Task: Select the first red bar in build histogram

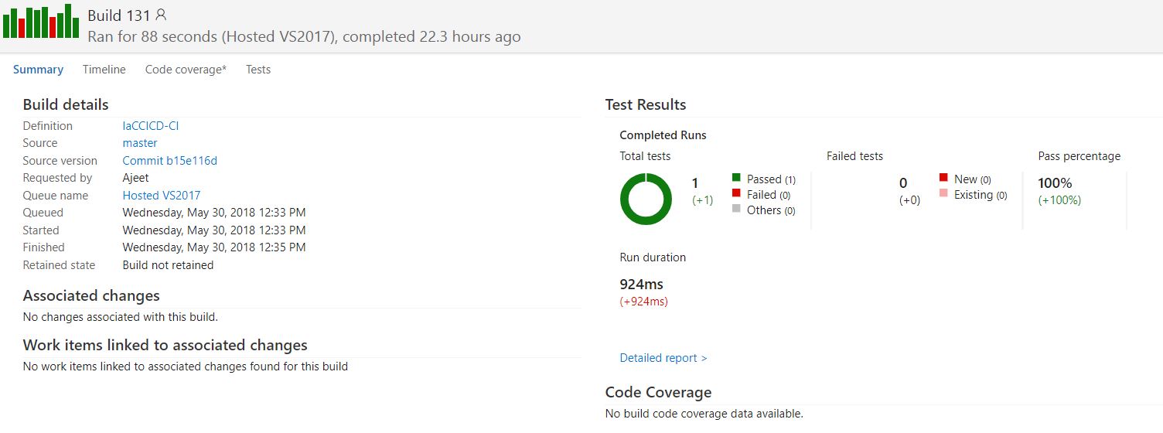Action: 22,28
